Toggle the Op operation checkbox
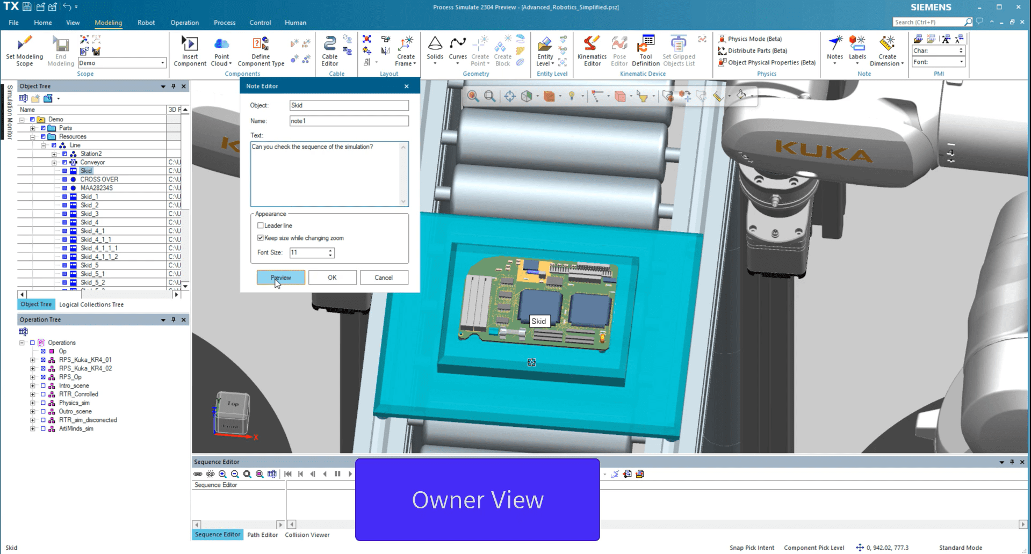1031x554 pixels. [43, 351]
